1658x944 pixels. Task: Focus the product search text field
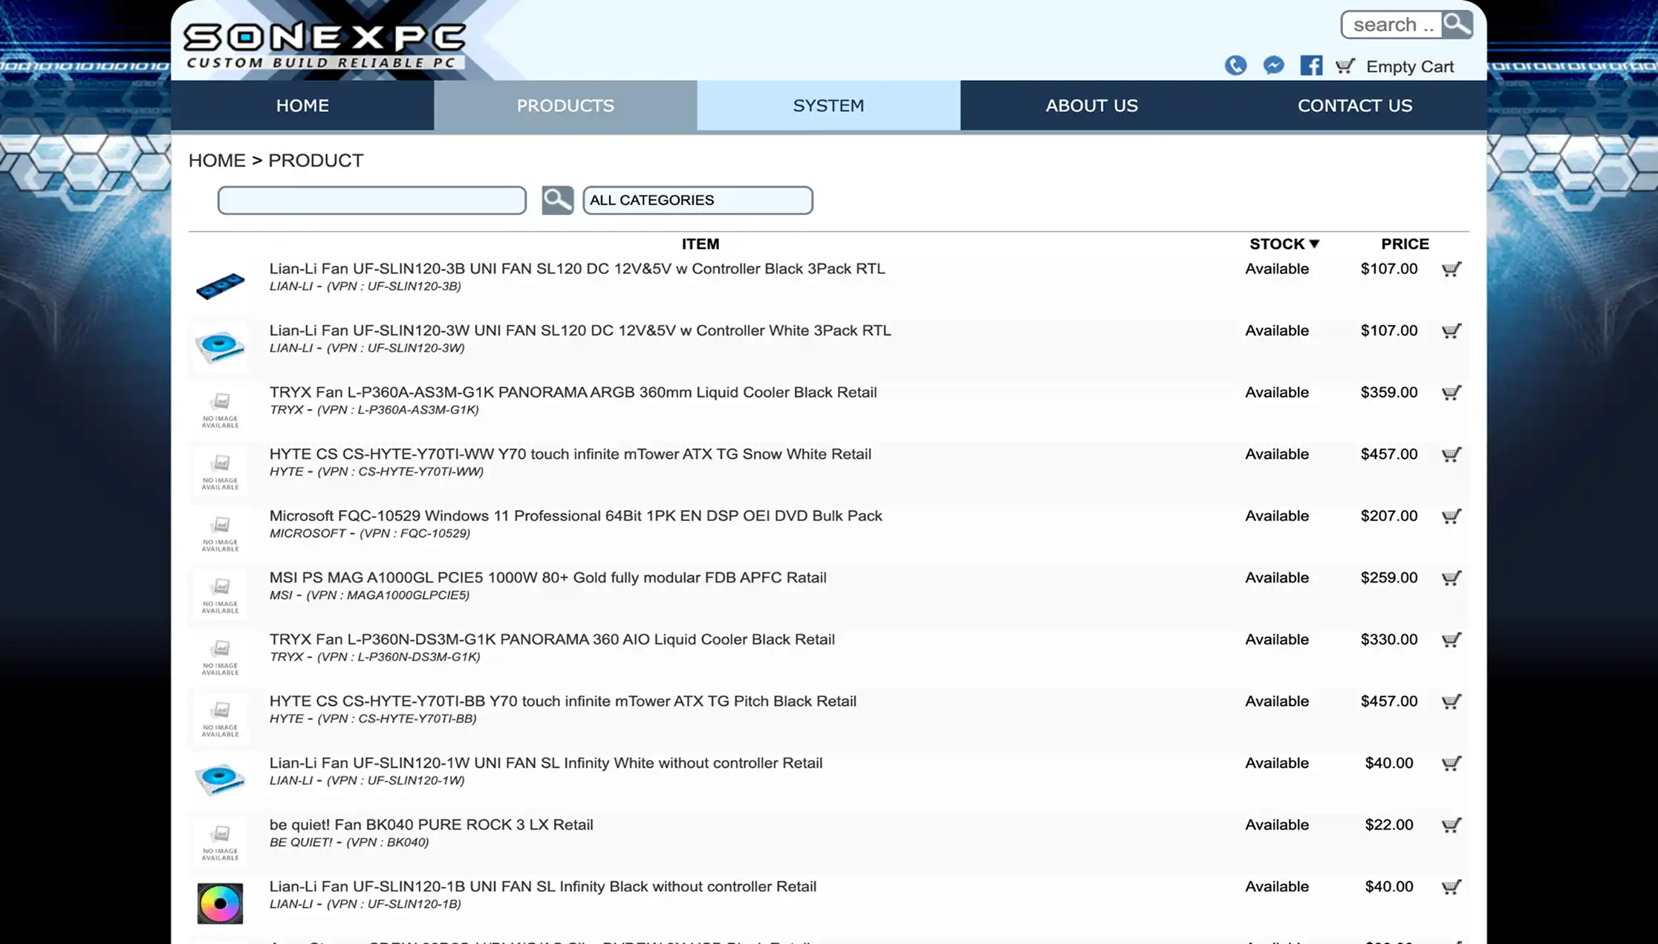tap(372, 200)
